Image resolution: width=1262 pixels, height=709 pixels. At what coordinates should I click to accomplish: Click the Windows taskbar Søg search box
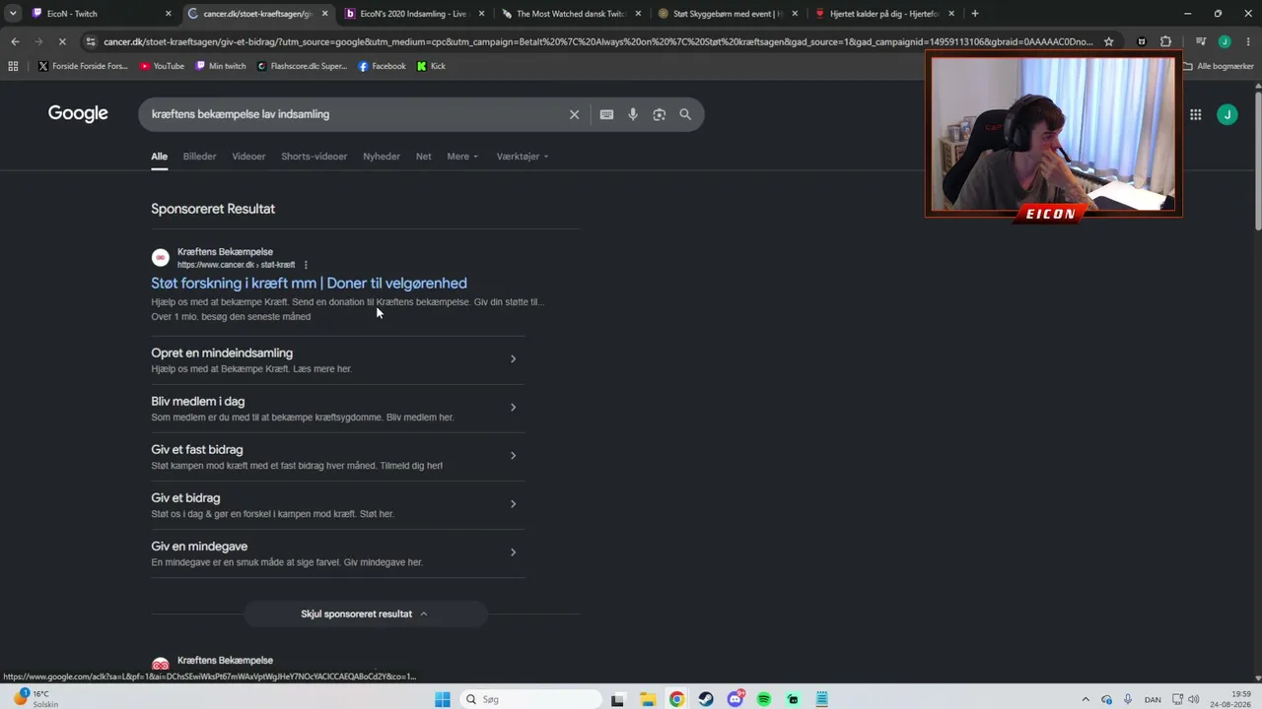530,699
